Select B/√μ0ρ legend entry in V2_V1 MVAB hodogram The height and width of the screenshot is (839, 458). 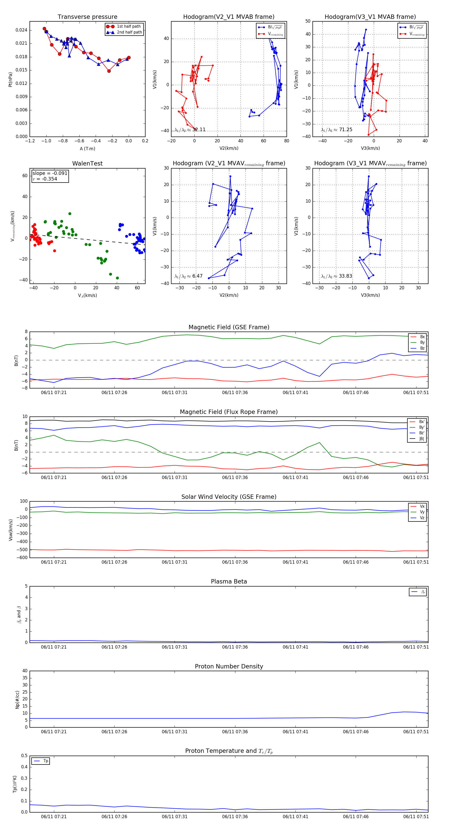(x=270, y=27)
